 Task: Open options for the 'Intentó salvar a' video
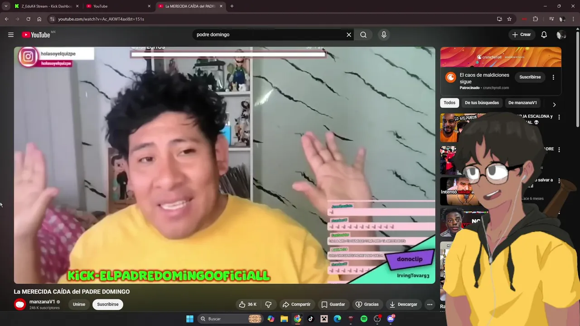pyautogui.click(x=559, y=180)
